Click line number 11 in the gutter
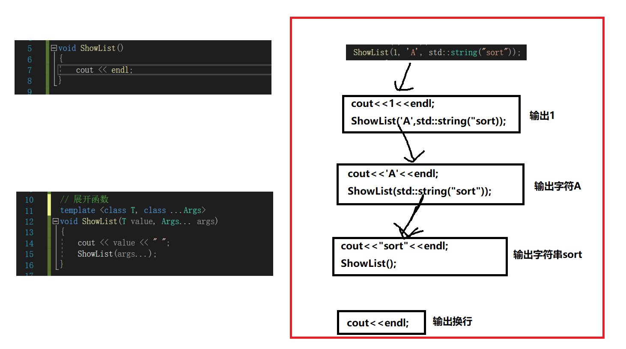 pyautogui.click(x=29, y=211)
